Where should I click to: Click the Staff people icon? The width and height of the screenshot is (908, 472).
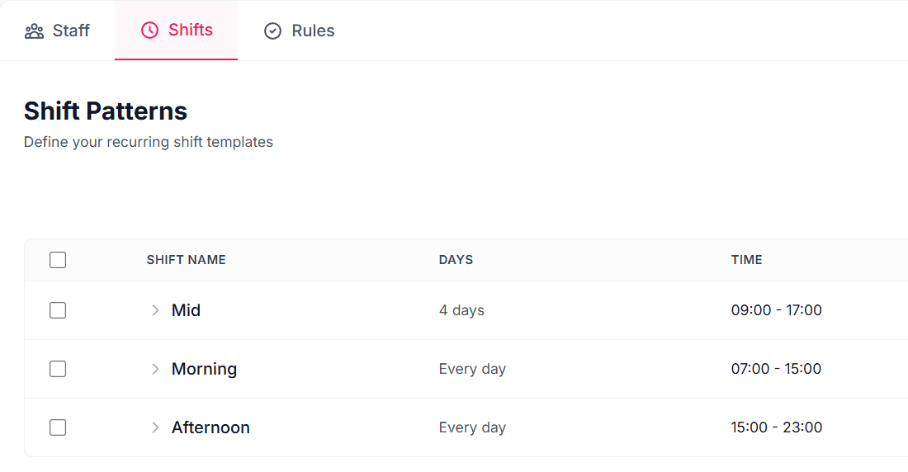coord(34,31)
